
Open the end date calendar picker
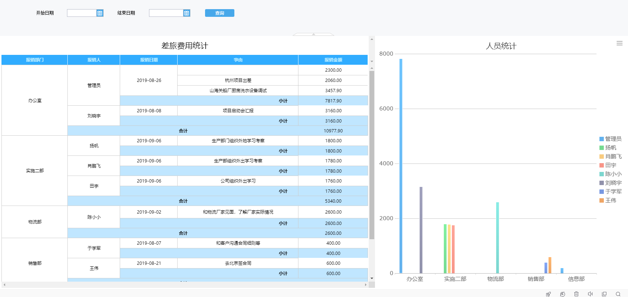(186, 13)
